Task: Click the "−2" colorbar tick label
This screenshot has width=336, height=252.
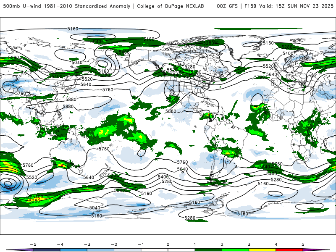Action: [x=114, y=244]
